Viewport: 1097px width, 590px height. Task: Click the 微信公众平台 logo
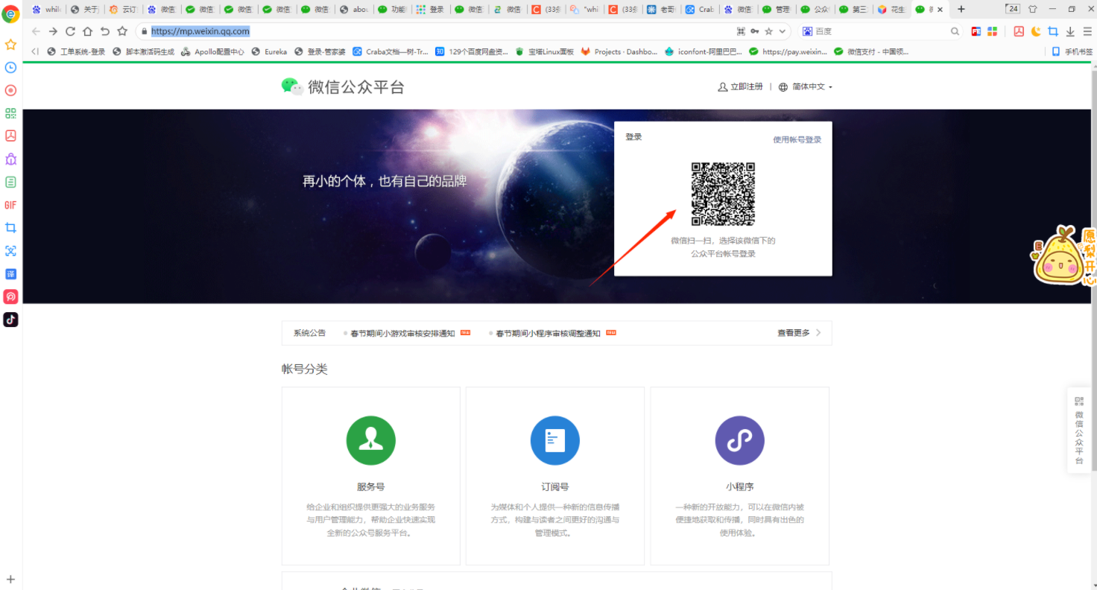point(343,86)
